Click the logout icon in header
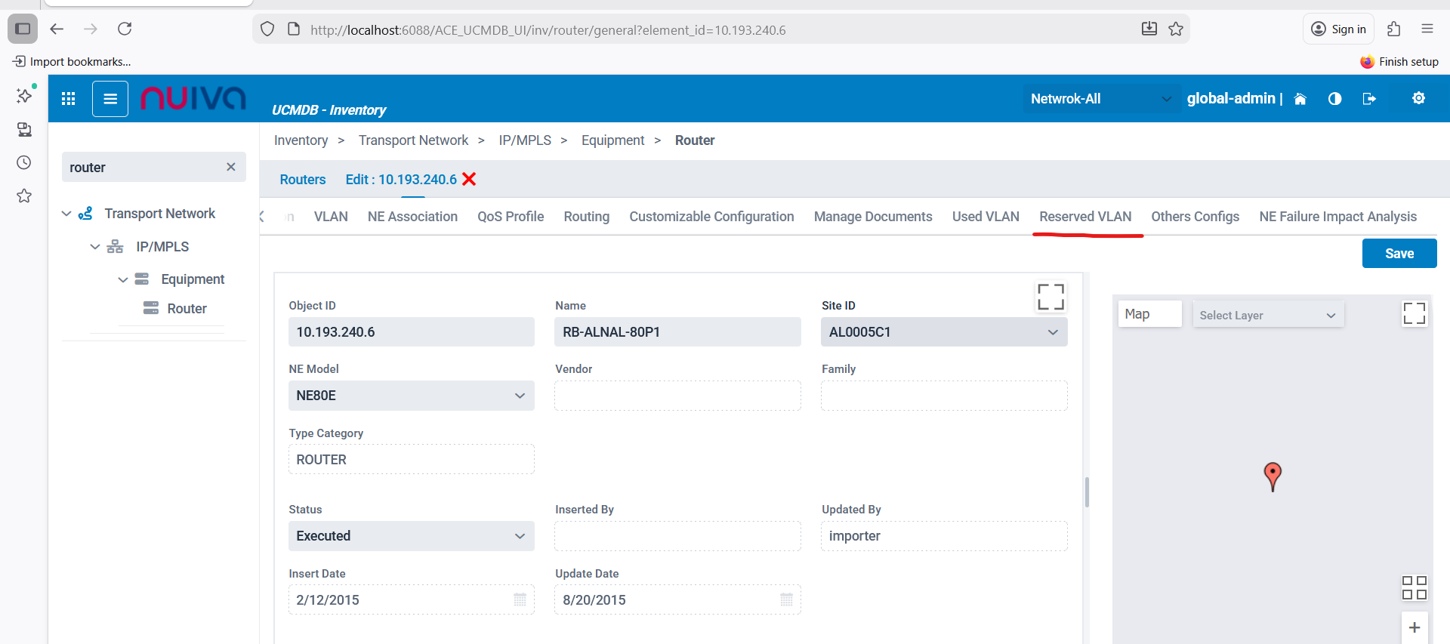The width and height of the screenshot is (1450, 644). coord(1369,99)
